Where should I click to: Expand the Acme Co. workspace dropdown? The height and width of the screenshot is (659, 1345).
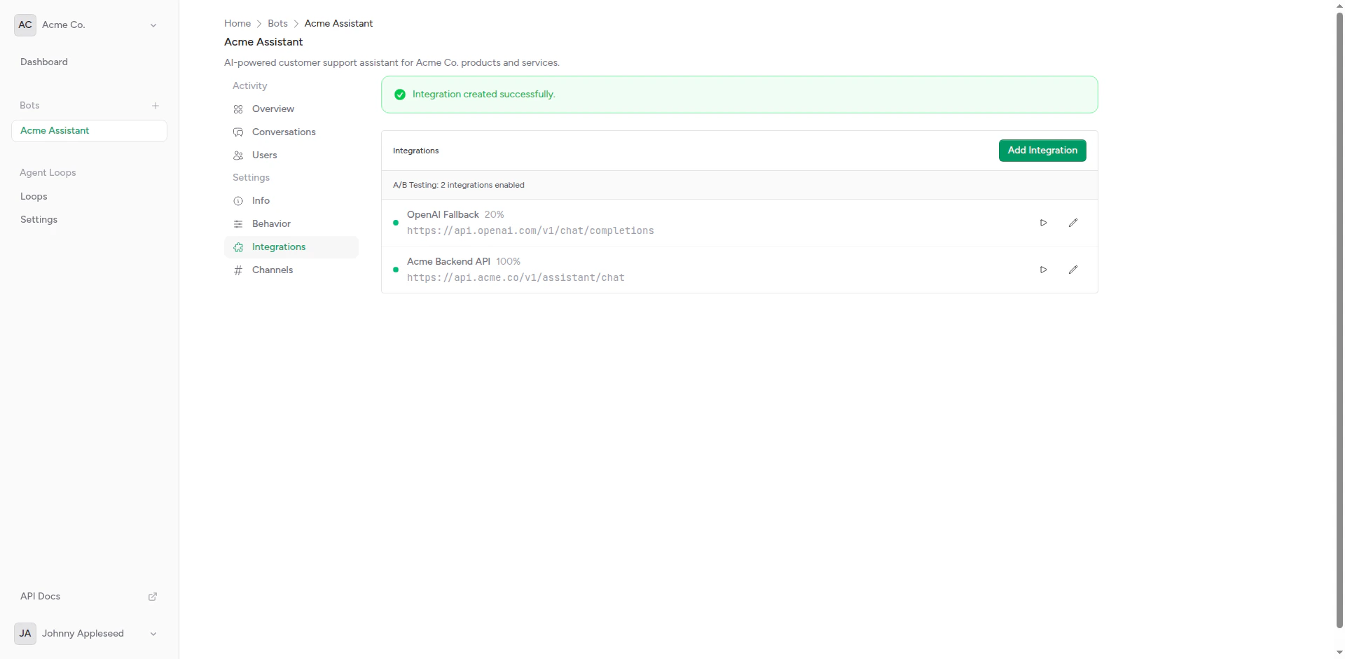coord(153,25)
